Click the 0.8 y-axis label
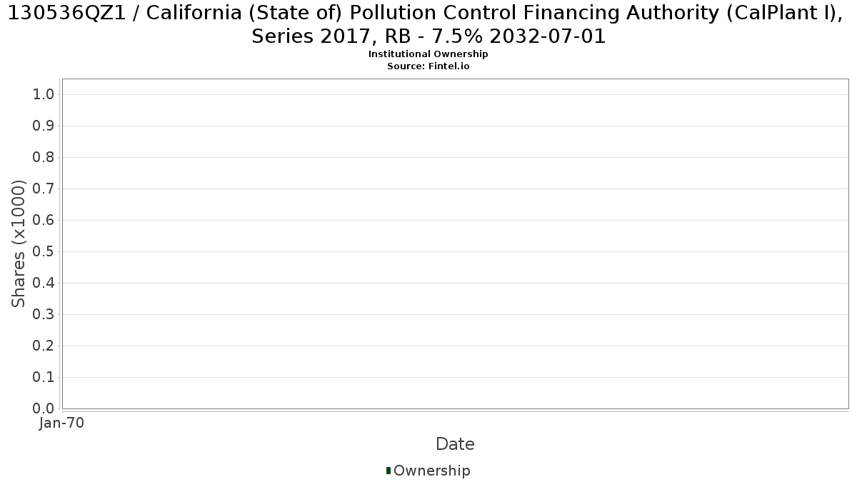The image size is (857, 482). coord(44,158)
